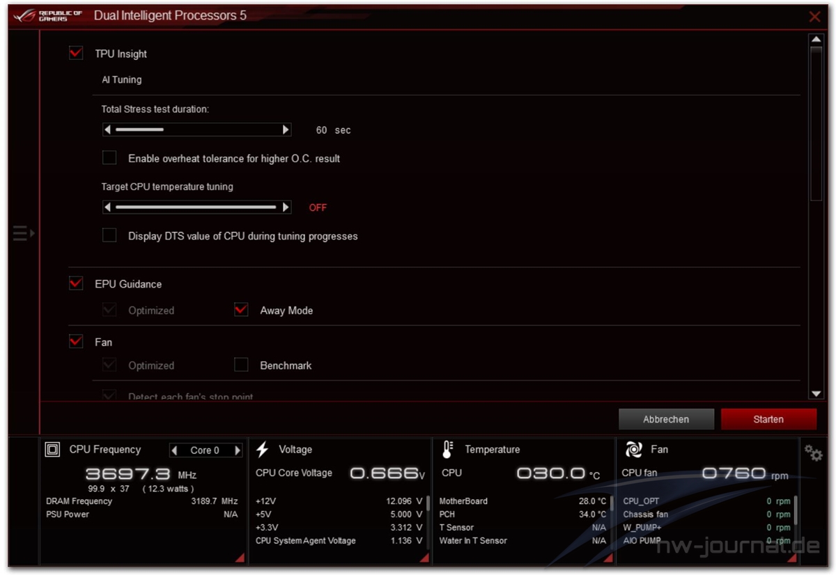Toggle the Fan Optimized checkbox

pos(109,365)
